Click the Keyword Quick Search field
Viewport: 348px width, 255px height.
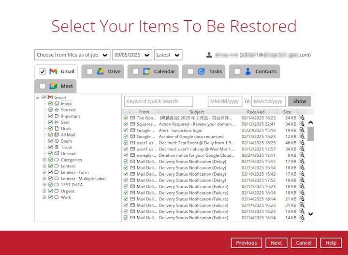(x=159, y=101)
